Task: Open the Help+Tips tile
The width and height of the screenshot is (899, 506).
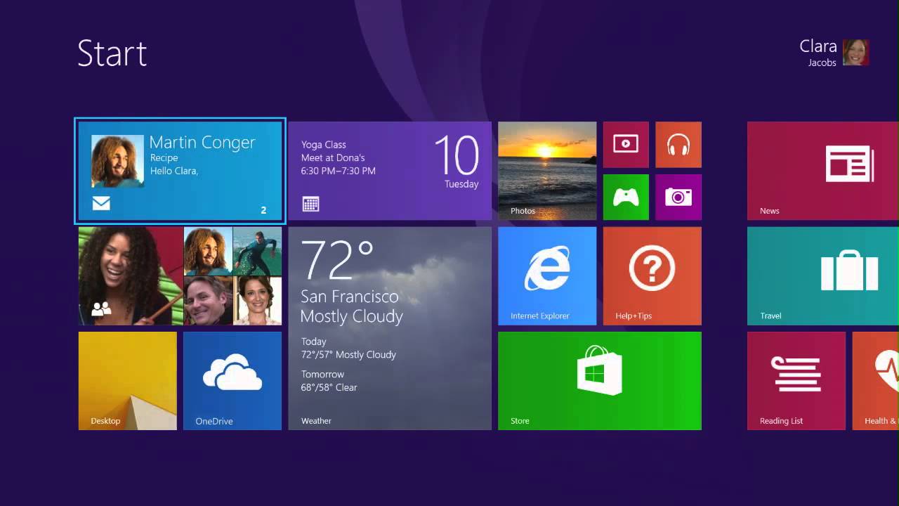Action: [x=652, y=276]
